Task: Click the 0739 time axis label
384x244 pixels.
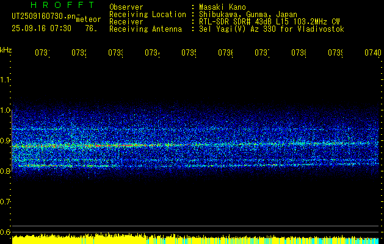Action: coord(335,52)
